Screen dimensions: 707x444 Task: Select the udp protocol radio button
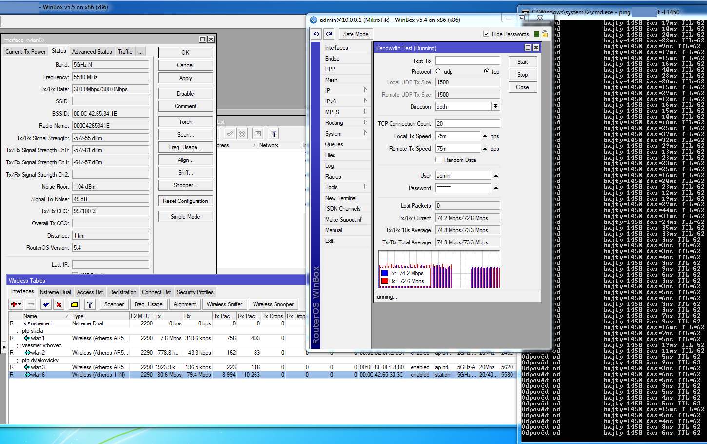438,71
